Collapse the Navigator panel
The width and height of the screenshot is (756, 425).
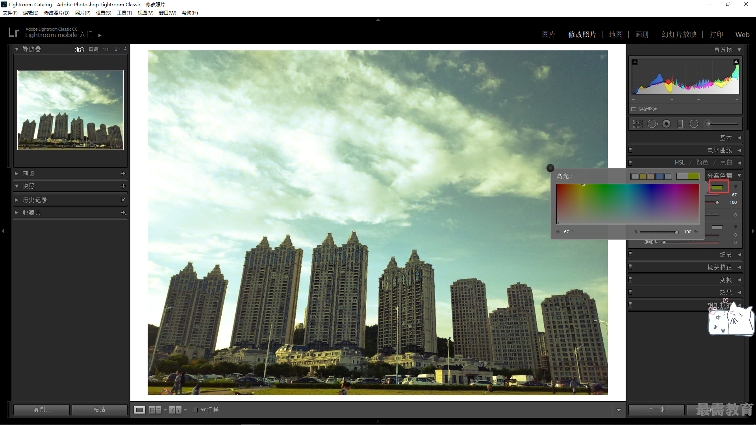[x=17, y=49]
